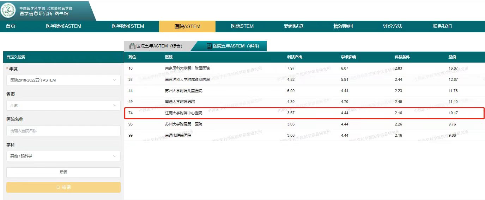The image size is (485, 200).
Task: Click the building icon on 综合 tab
Action: click(132, 46)
